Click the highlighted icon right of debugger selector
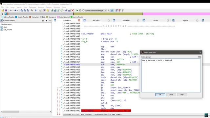The height and width of the screenshot is (118, 210). [x=112, y=10]
